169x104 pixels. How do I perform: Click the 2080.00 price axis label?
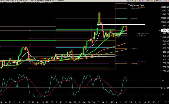pyautogui.click(x=165, y=7)
